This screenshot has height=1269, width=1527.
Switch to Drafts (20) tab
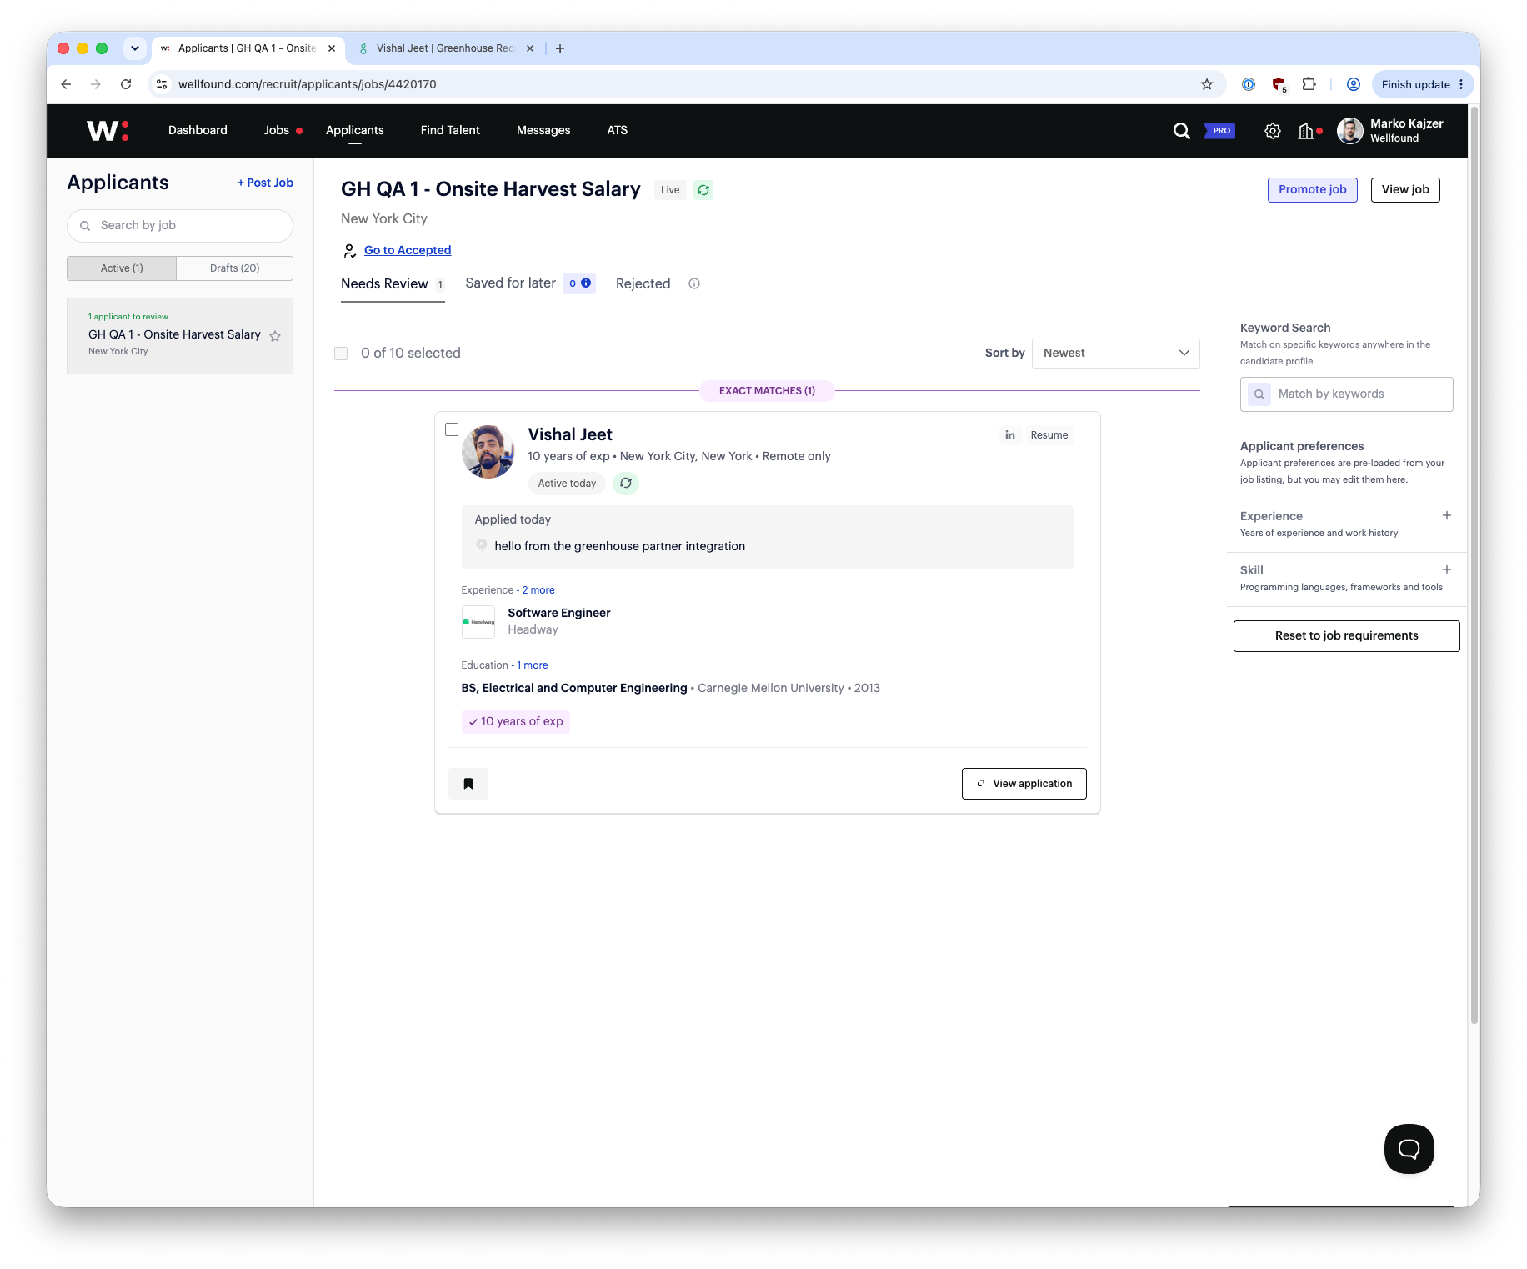pos(235,268)
